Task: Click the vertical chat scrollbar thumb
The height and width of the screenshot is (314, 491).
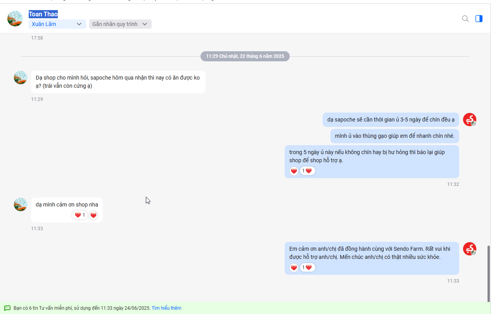Action: point(489,273)
